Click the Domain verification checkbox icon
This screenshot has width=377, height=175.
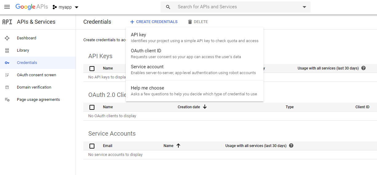click(7, 87)
